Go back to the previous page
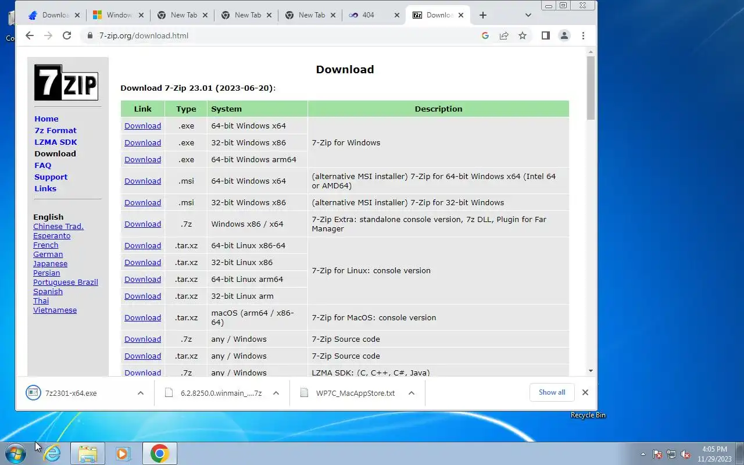The height and width of the screenshot is (465, 744). tap(30, 35)
